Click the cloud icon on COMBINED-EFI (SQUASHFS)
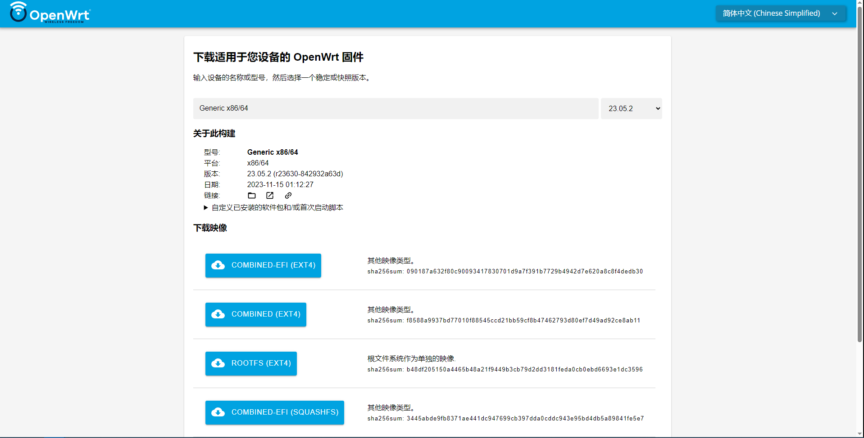The height and width of the screenshot is (438, 864). 218,412
